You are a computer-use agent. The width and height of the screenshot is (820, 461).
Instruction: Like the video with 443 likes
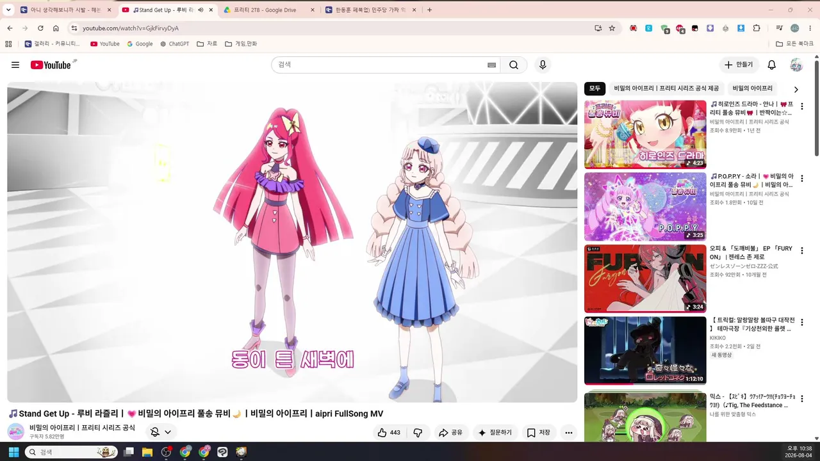(x=389, y=433)
